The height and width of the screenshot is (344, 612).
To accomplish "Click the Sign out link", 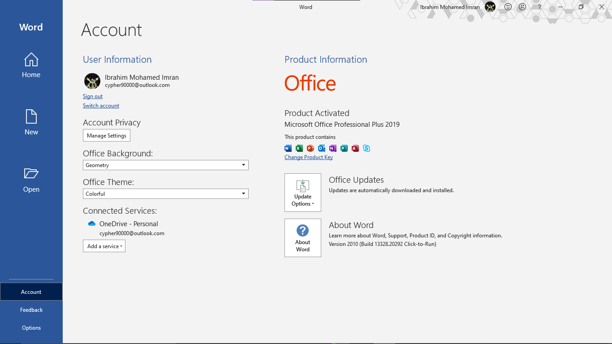I will click(93, 96).
